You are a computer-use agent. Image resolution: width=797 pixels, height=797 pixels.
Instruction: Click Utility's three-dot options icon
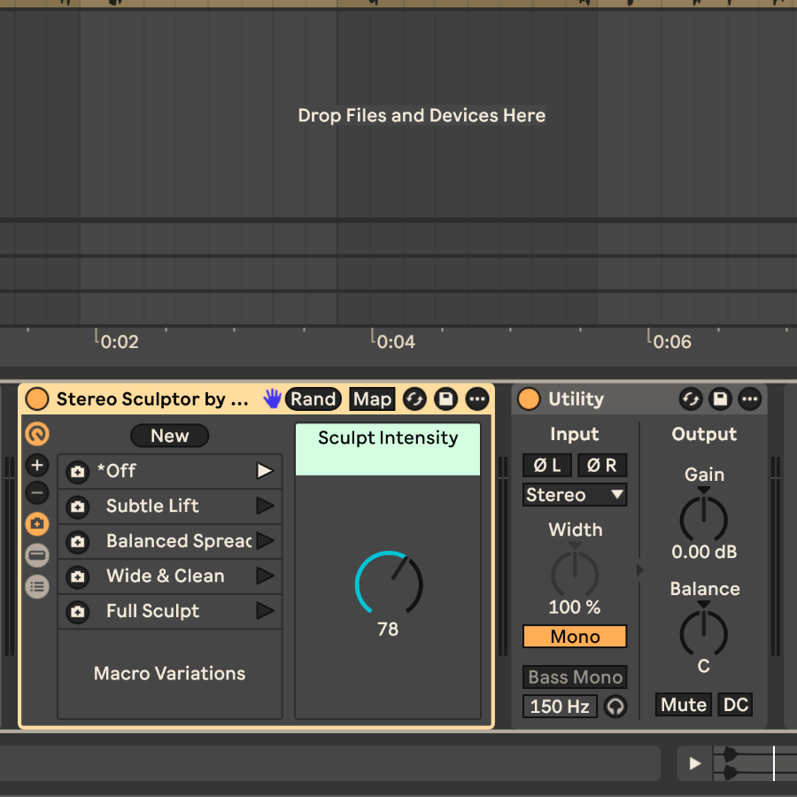[x=749, y=399]
